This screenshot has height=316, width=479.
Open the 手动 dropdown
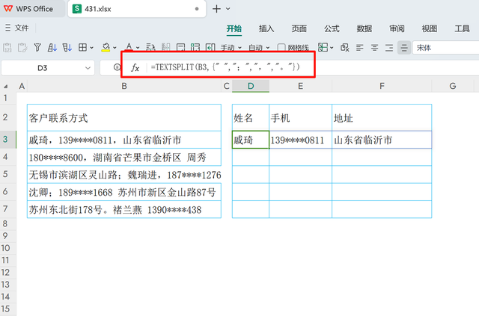pos(231,48)
